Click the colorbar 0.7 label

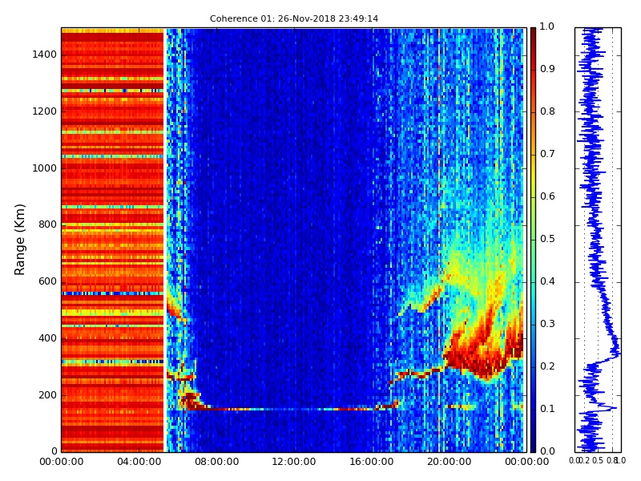pos(547,154)
